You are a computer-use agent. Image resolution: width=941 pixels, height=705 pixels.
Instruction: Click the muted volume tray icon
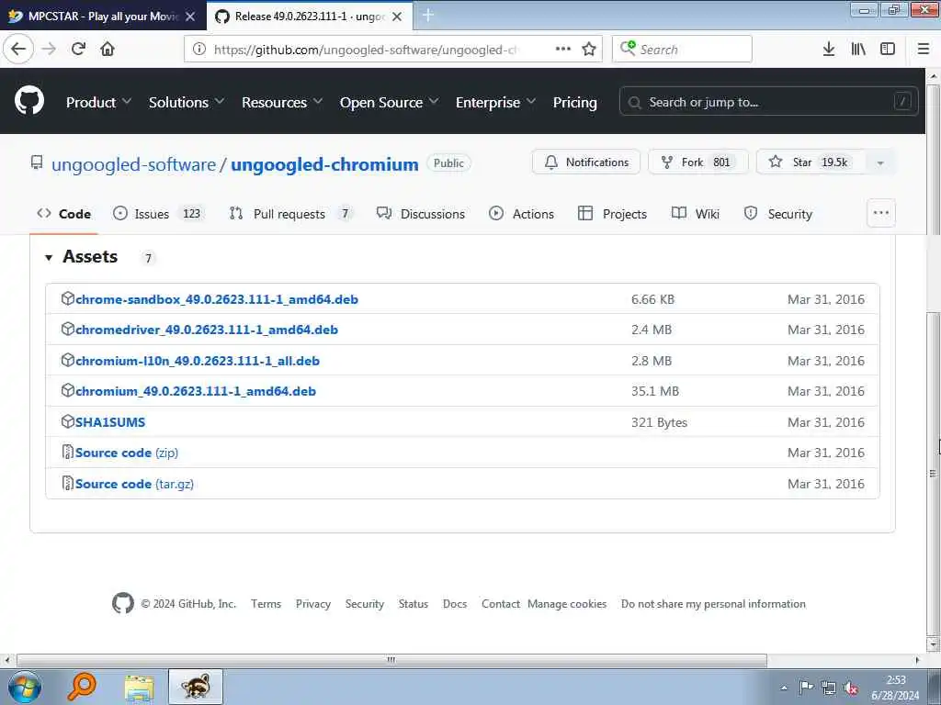(x=851, y=688)
